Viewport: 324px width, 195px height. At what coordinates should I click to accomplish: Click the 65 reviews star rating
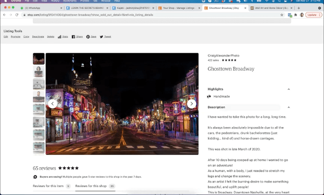[68, 168]
